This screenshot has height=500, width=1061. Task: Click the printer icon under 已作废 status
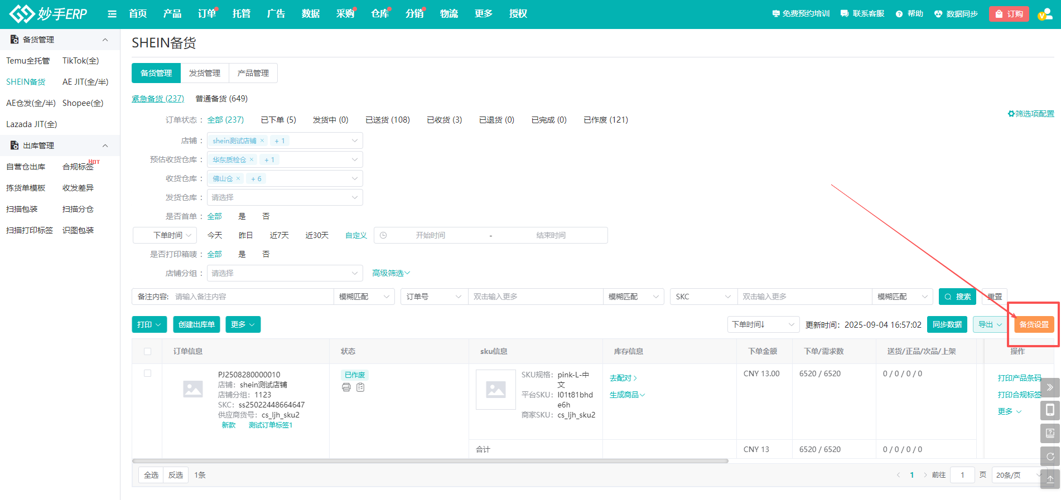click(x=346, y=387)
